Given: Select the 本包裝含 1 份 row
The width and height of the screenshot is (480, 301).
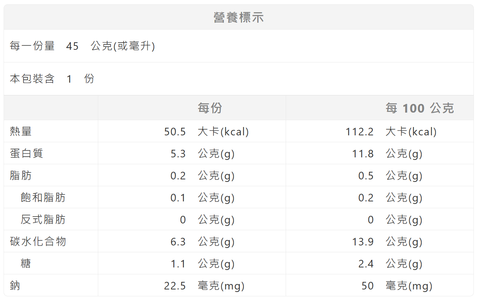Looking at the screenshot, I should point(239,79).
